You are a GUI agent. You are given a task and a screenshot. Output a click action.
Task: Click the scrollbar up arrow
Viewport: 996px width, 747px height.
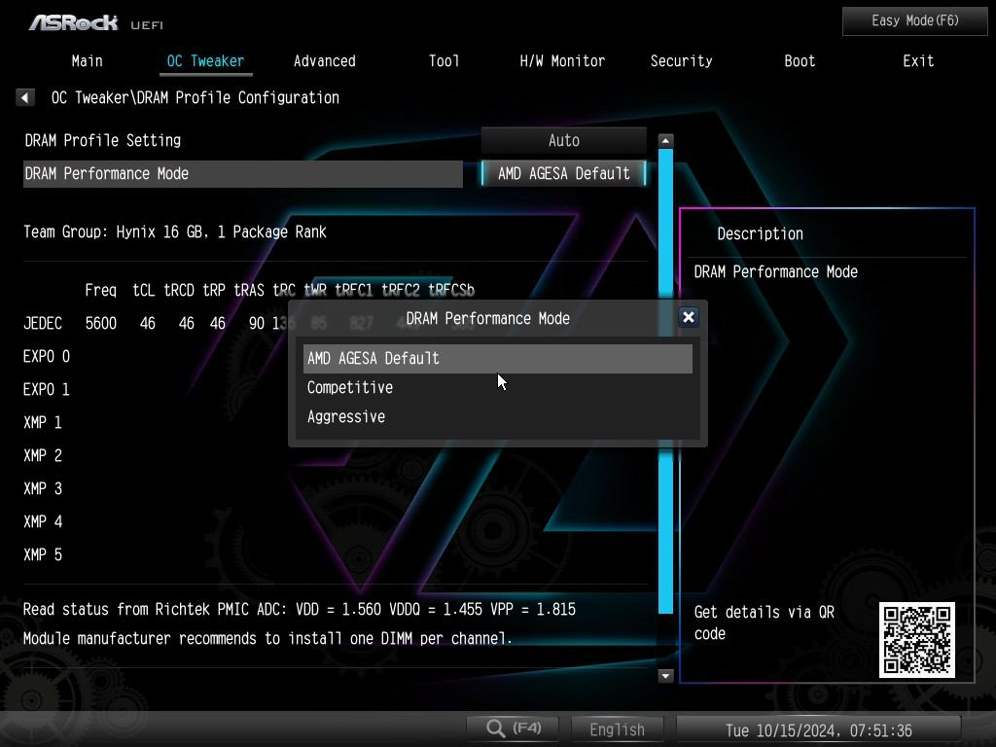(665, 140)
